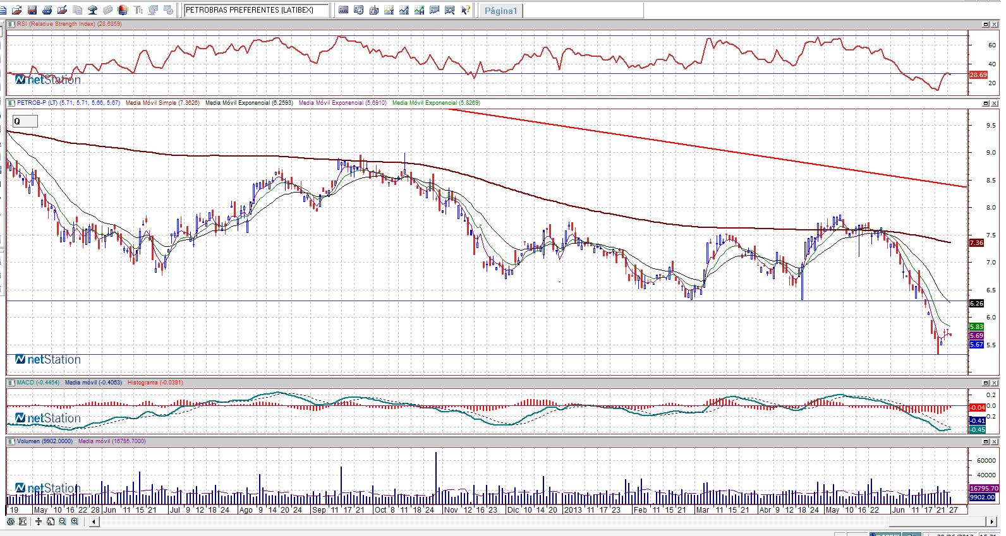Click the vertical compress arrows icon

point(39,521)
